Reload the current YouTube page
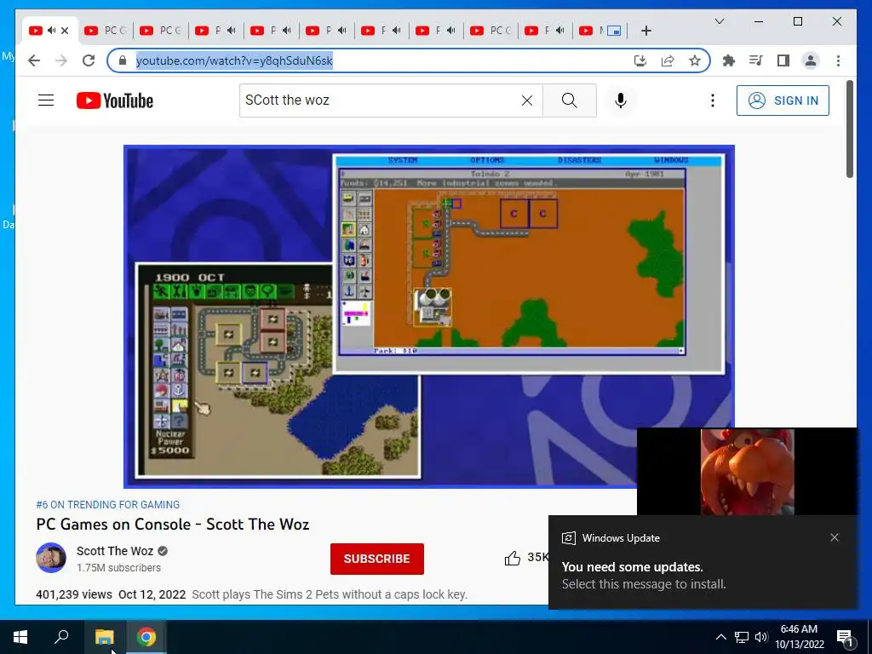 [x=89, y=60]
